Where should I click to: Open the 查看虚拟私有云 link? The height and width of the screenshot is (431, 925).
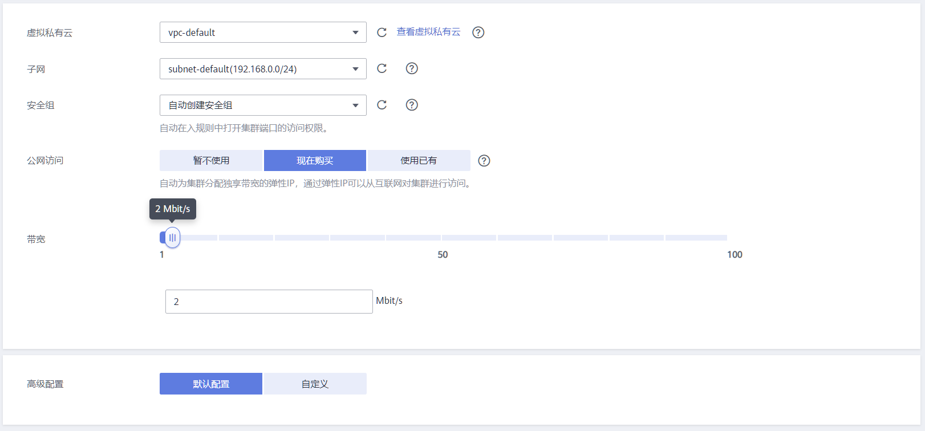pos(428,32)
